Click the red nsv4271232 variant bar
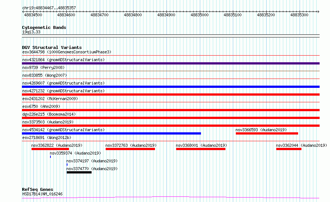 [x=171, y=95]
